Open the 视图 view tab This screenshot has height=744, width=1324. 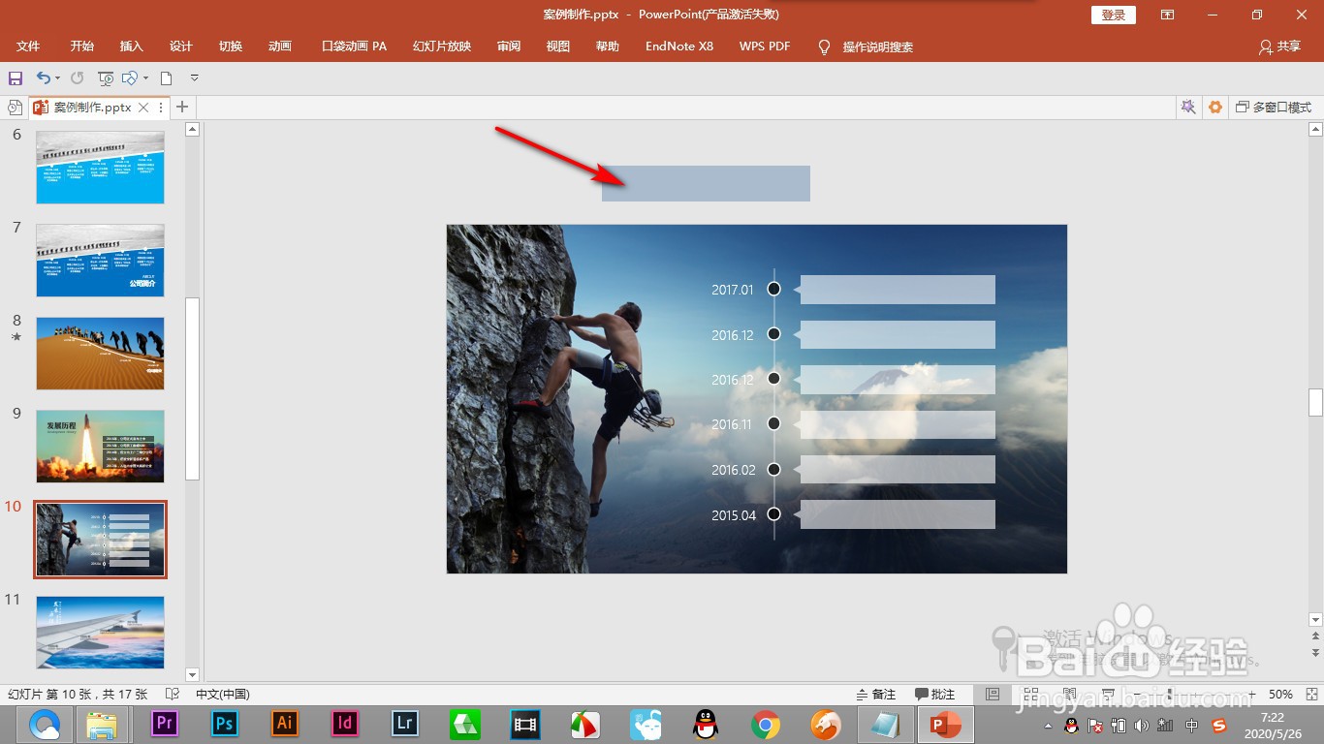point(558,46)
